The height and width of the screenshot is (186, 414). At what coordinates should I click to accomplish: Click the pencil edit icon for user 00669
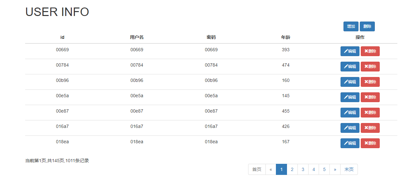click(346, 51)
